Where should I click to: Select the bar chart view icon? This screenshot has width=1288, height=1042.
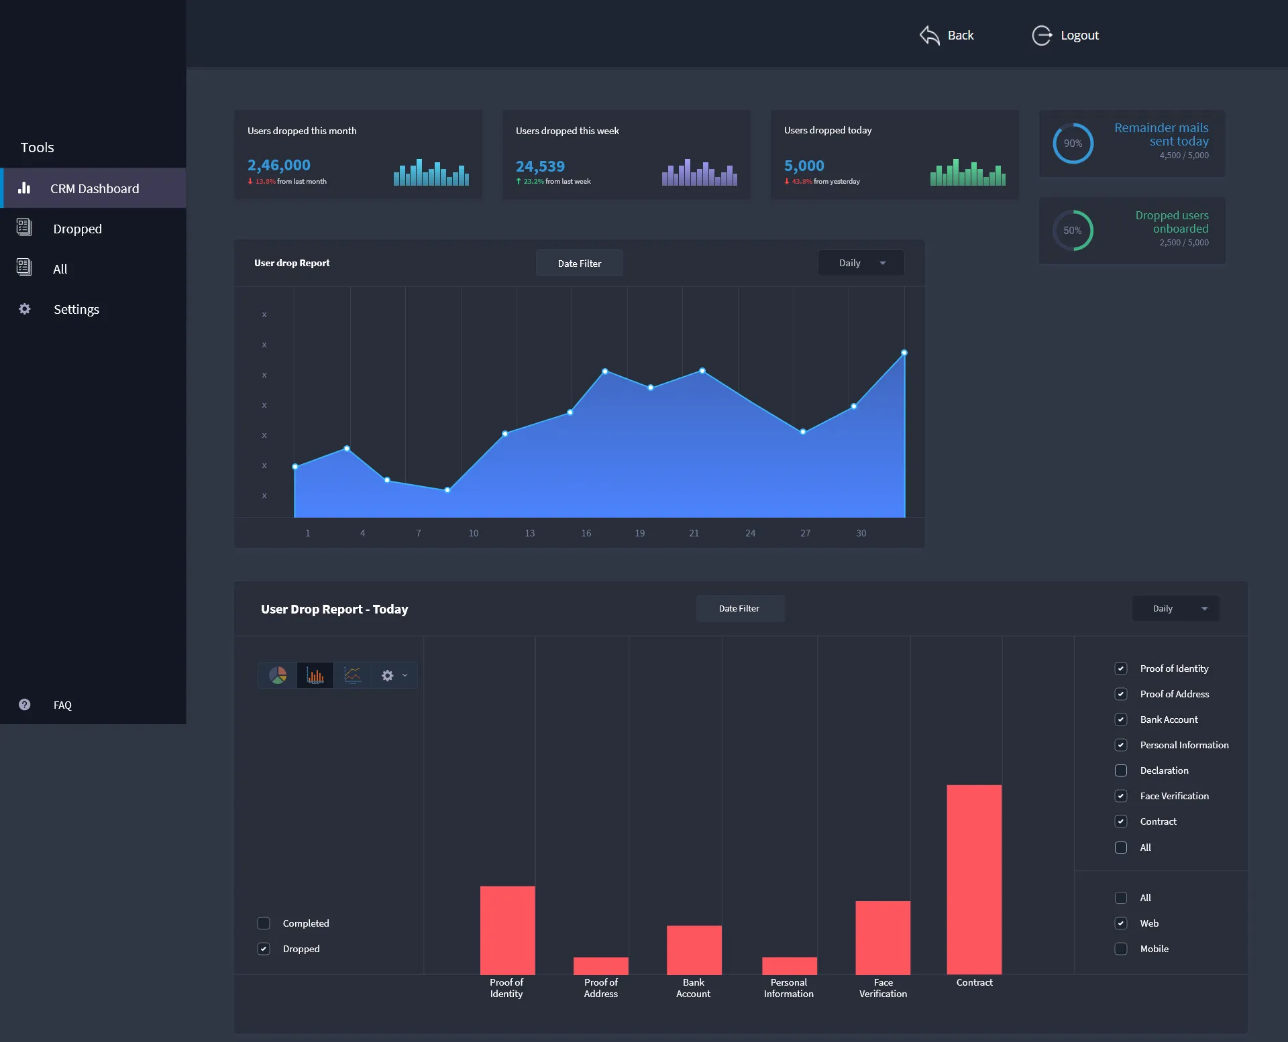pos(315,675)
